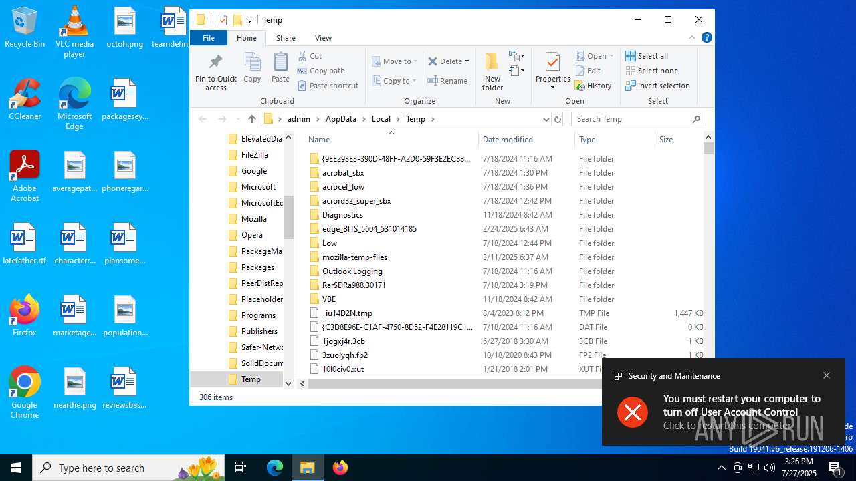
Task: Click Select all in ribbon
Action: [647, 56]
